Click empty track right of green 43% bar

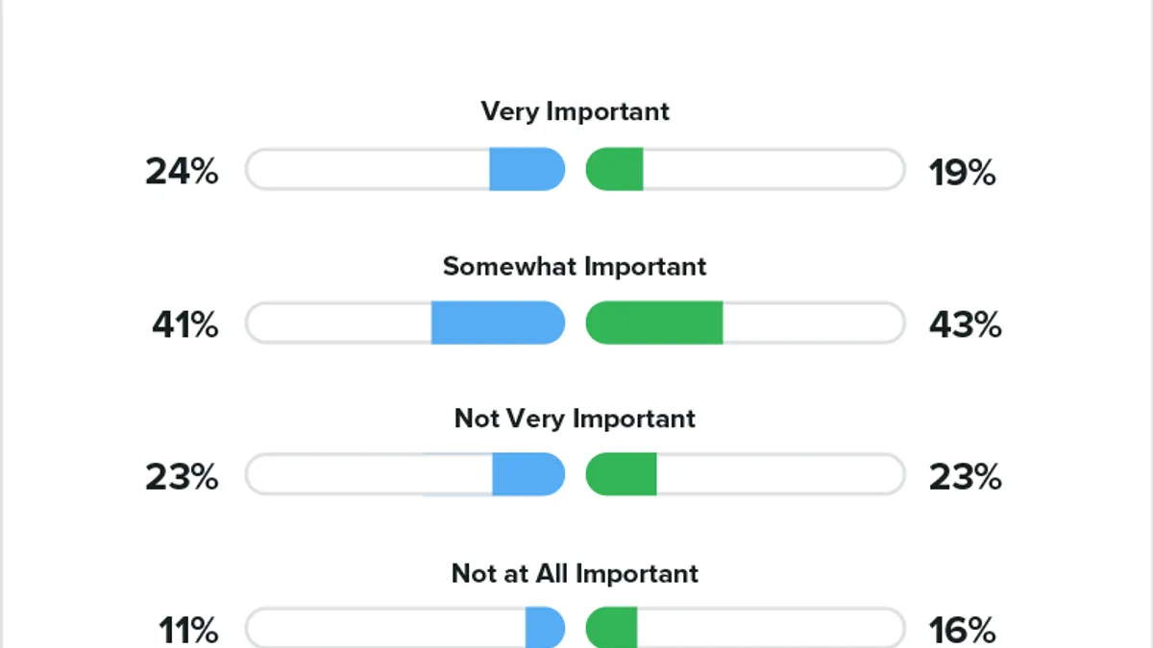(x=814, y=323)
